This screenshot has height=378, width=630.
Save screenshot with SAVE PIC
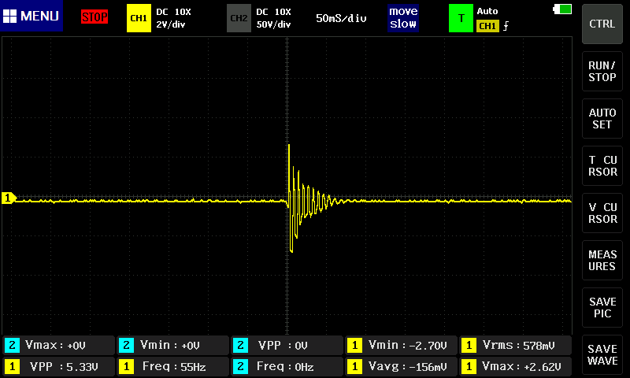click(602, 308)
